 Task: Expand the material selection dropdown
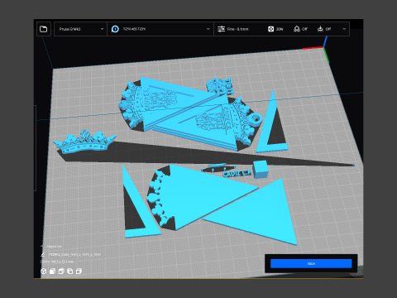208,29
